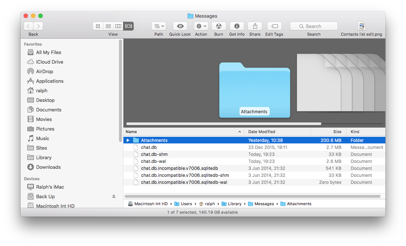The width and height of the screenshot is (406, 246).
Task: Go forward with the right arrow button
Action: pyautogui.click(x=38, y=26)
